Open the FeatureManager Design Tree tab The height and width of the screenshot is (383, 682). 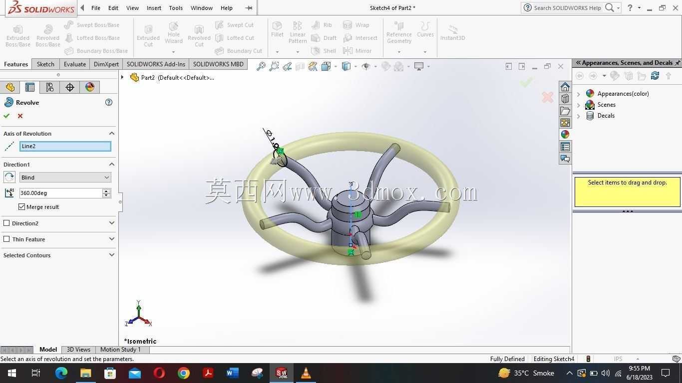(10, 87)
